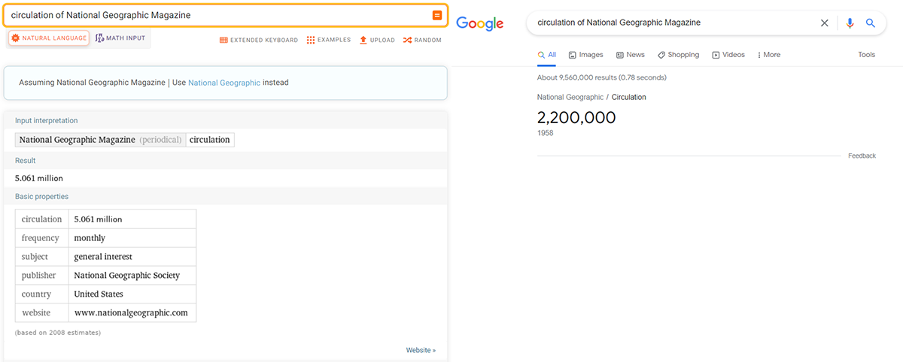The width and height of the screenshot is (903, 362).
Task: Open the Examples grid
Action: [329, 40]
